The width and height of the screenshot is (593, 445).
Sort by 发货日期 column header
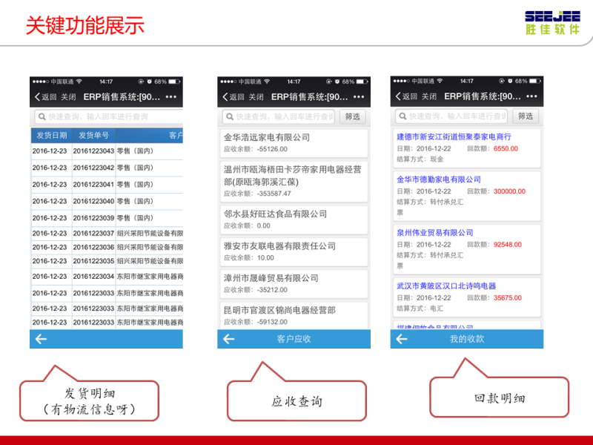[x=51, y=135]
